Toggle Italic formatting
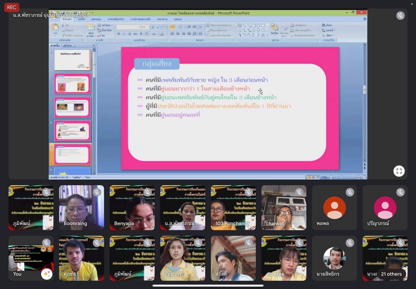Screen dimensions: 416x289 click(124, 34)
